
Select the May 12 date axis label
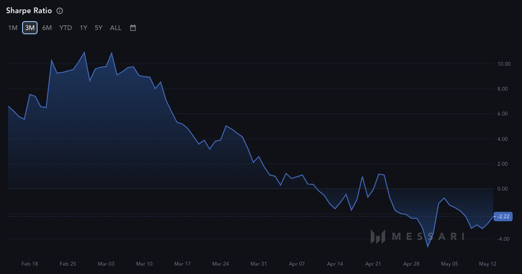pos(488,264)
